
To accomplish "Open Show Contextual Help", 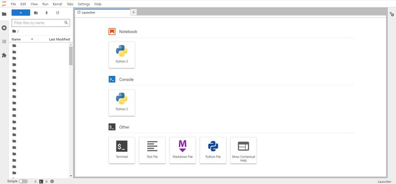I will (x=244, y=150).
